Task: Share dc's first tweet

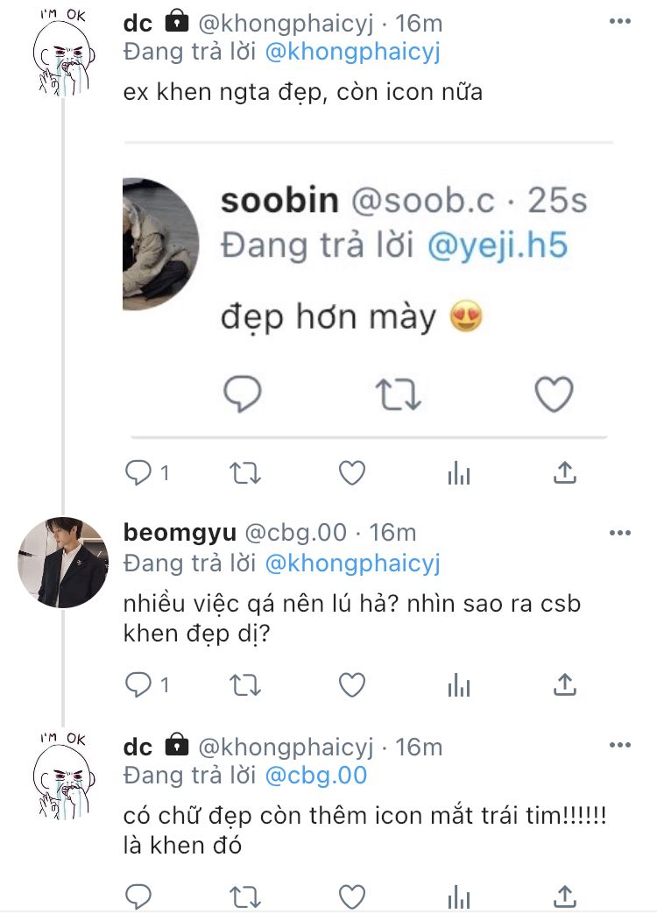Action: (x=566, y=473)
